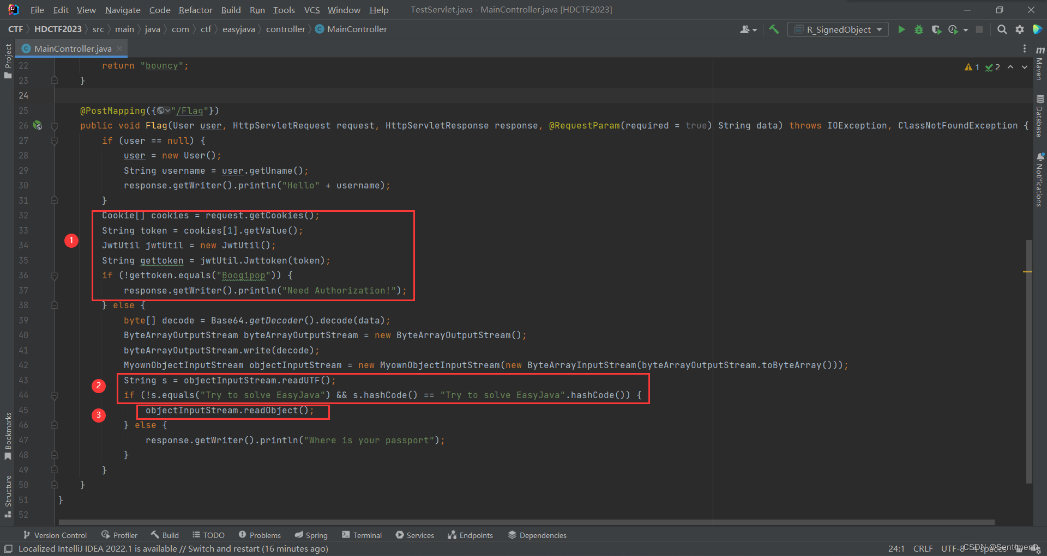This screenshot has height=556, width=1047.
Task: Click the colorful plugin logo in toolbar
Action: click(x=1037, y=29)
